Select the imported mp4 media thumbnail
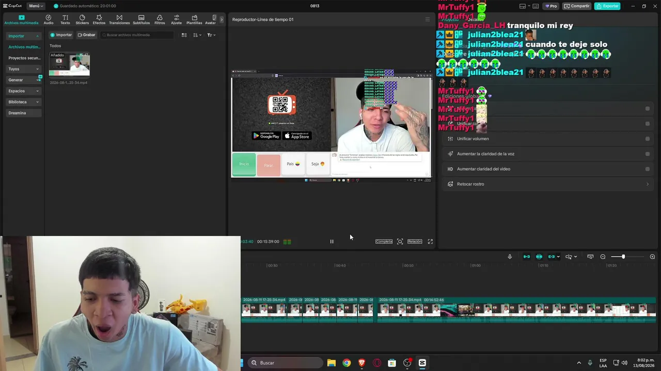 point(69,64)
